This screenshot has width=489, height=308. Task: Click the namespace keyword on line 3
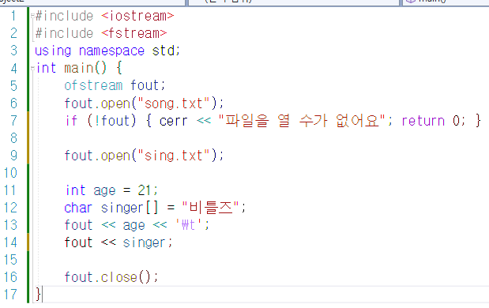111,51
